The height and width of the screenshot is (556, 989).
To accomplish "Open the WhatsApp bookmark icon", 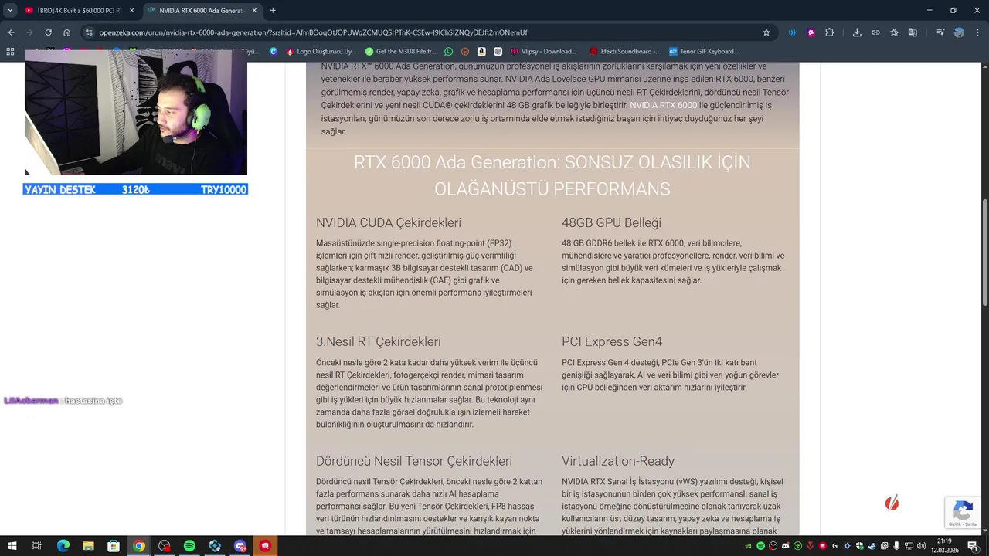I will pos(449,51).
